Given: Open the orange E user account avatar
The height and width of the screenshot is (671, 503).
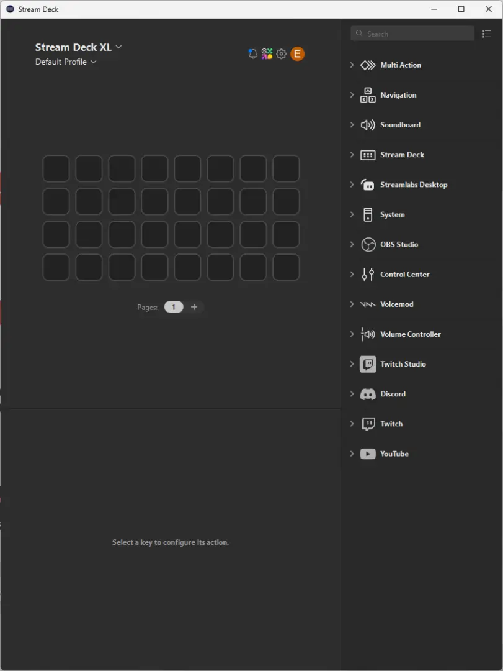Looking at the screenshot, I should coord(298,54).
